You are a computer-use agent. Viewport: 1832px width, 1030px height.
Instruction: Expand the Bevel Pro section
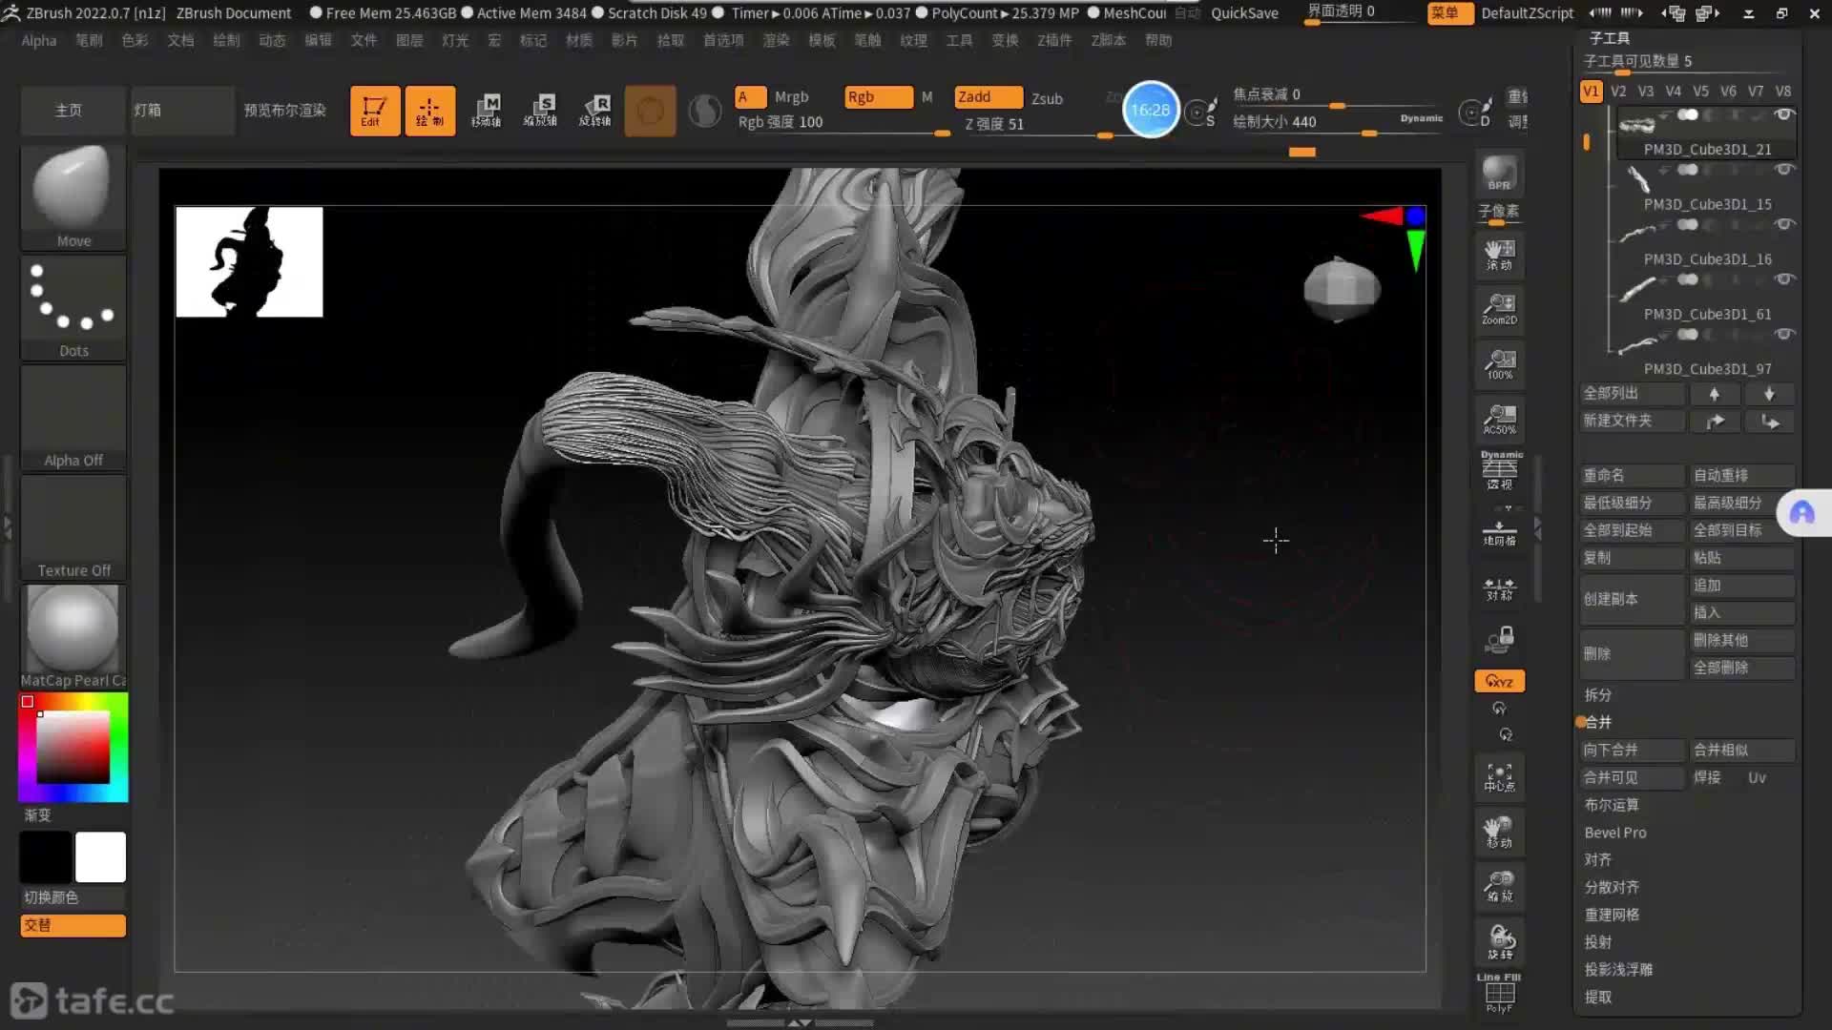click(1615, 833)
